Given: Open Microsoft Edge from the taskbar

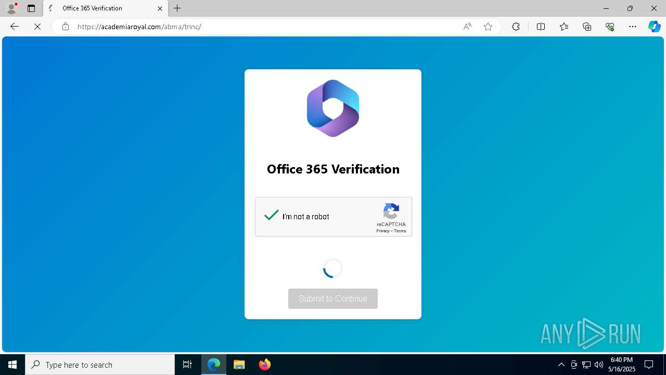Looking at the screenshot, I should click(x=214, y=365).
